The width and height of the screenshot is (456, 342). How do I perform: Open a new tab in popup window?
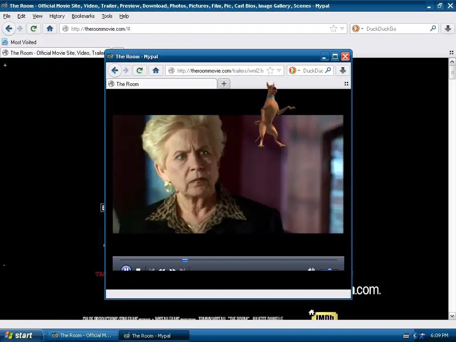coord(224,84)
